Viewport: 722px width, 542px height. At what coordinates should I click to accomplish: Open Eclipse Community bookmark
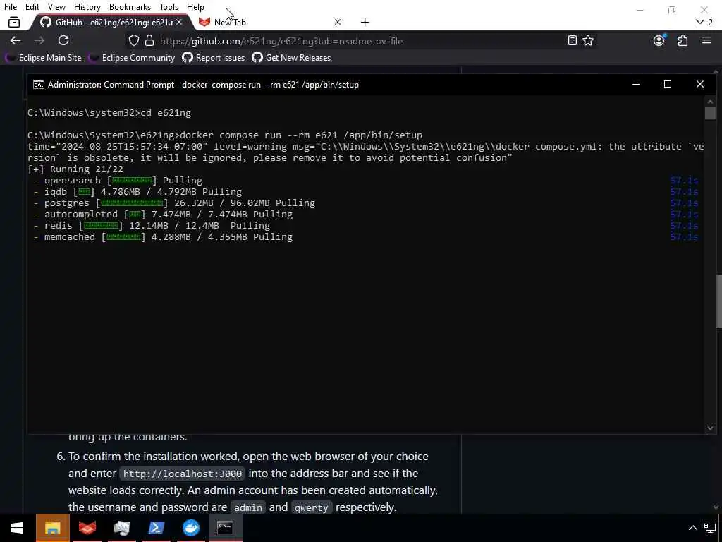[x=132, y=58]
